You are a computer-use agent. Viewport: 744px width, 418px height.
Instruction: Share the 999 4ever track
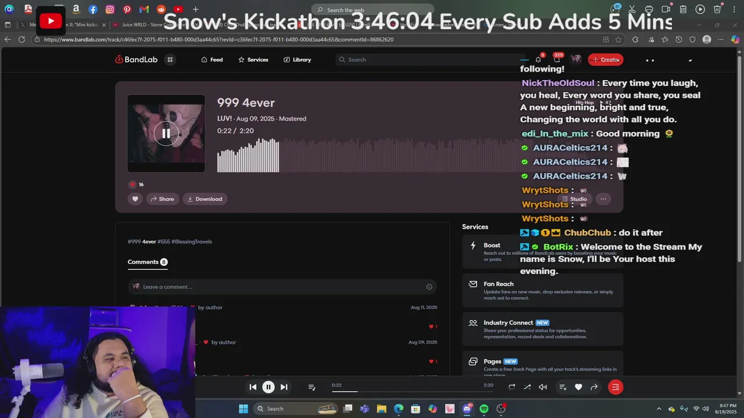tap(162, 199)
